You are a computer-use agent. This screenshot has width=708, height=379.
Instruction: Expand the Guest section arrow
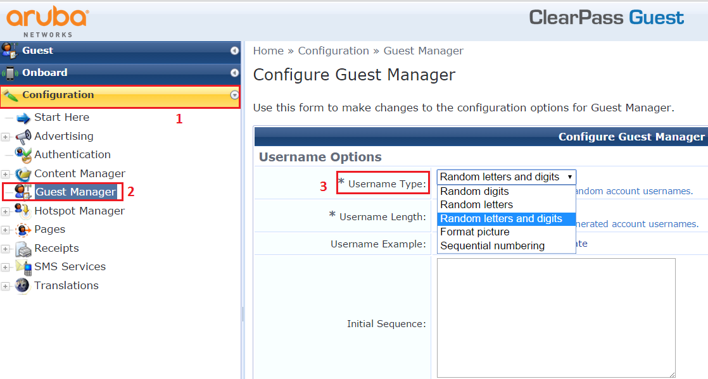234,51
